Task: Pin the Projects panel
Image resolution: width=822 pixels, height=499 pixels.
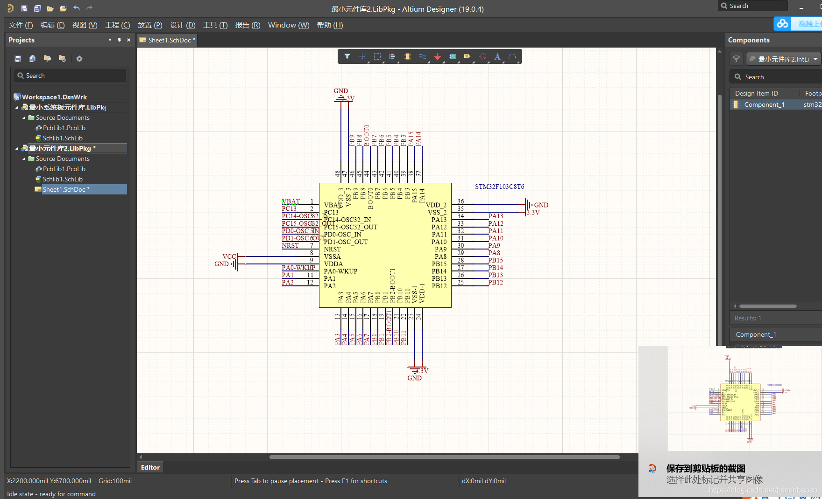Action: pos(119,40)
